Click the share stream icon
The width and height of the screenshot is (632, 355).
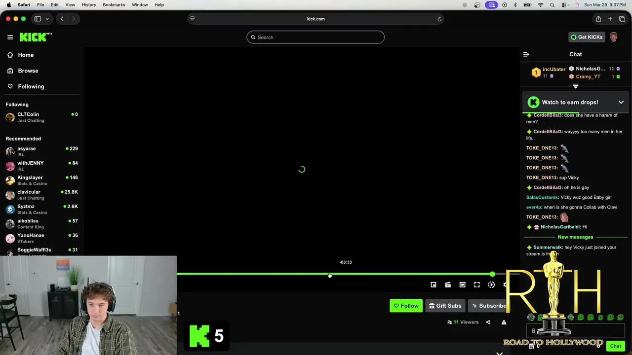point(488,322)
